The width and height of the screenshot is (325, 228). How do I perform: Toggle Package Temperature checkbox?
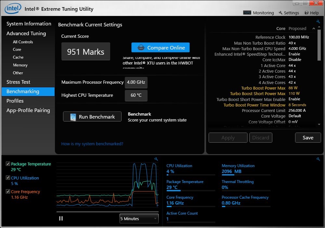click(8, 164)
